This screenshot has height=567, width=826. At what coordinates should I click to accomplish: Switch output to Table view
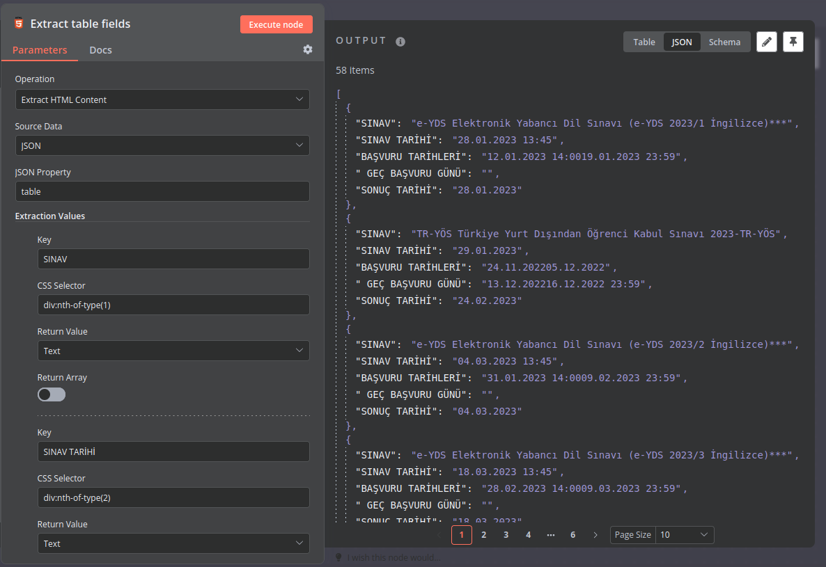click(644, 42)
